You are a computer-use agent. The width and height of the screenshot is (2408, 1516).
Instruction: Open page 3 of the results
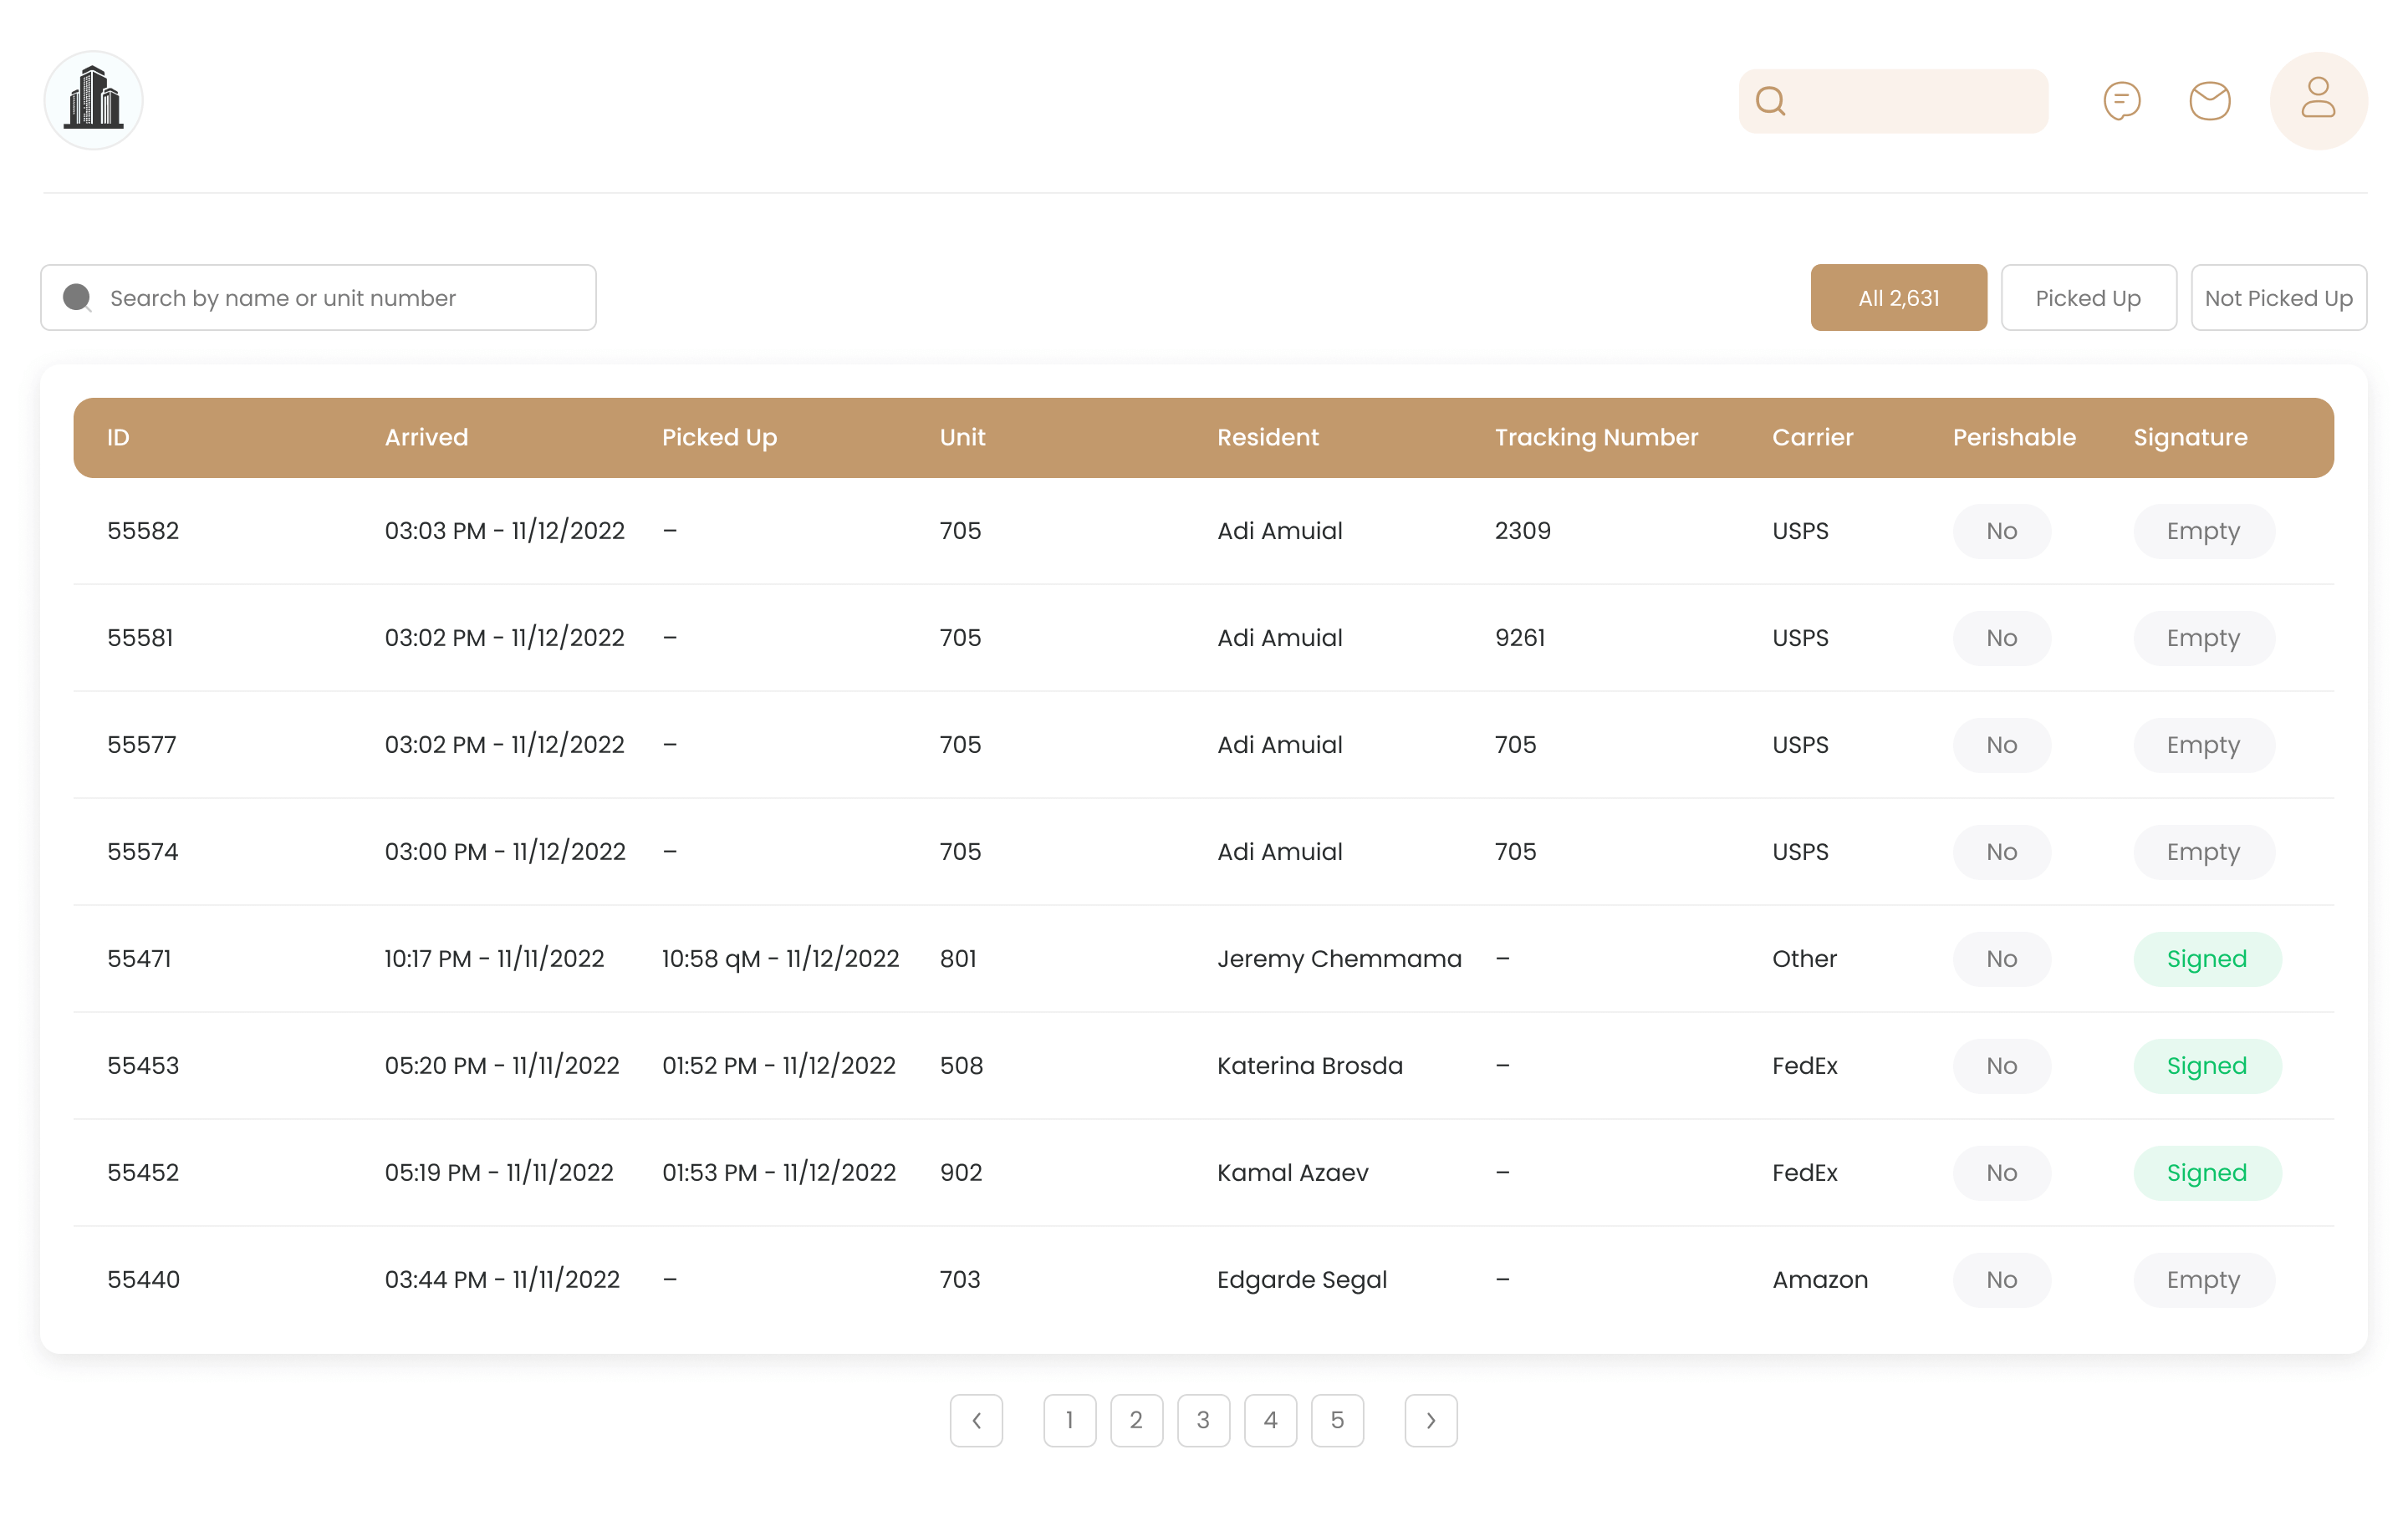pyautogui.click(x=1203, y=1420)
